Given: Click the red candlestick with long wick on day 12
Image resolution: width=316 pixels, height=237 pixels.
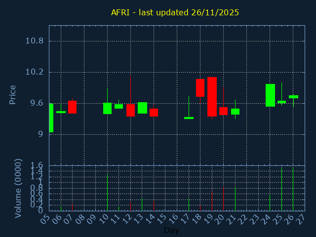Looking at the screenshot, I should pyautogui.click(x=130, y=110).
